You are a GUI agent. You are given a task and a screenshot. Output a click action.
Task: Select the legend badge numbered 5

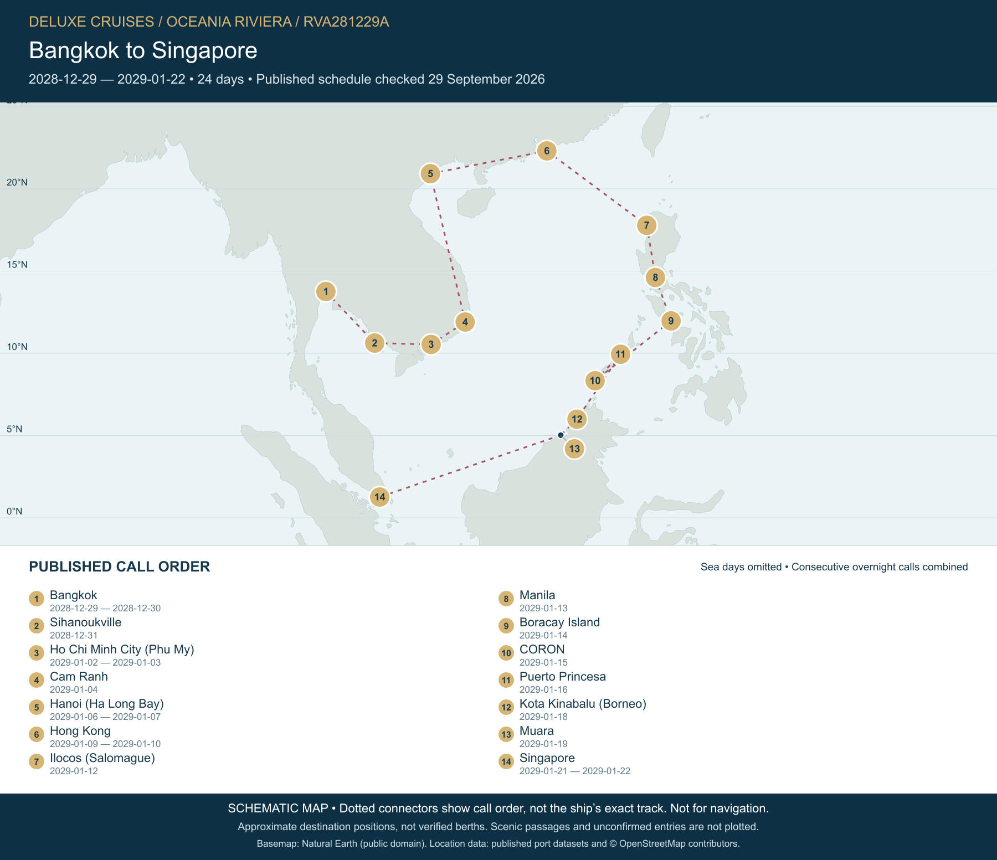click(x=37, y=707)
